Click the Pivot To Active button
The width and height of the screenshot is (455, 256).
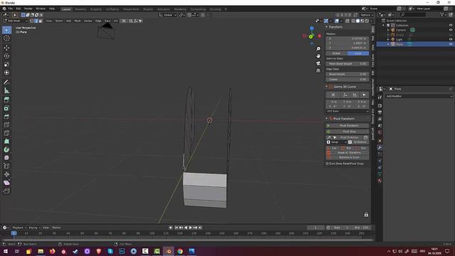[x=349, y=137]
